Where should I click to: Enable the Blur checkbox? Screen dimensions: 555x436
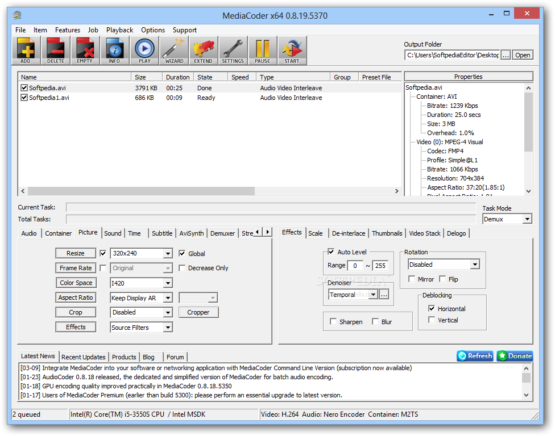375,321
